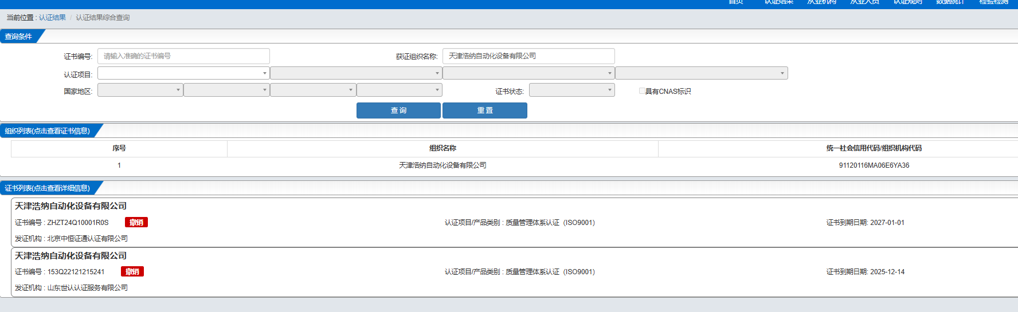Image resolution: width=1018 pixels, height=312 pixels.
Task: Open the 证书状态 dropdown
Action: (572, 90)
